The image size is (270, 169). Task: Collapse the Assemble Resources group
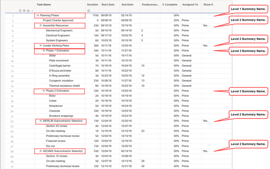tap(40, 26)
